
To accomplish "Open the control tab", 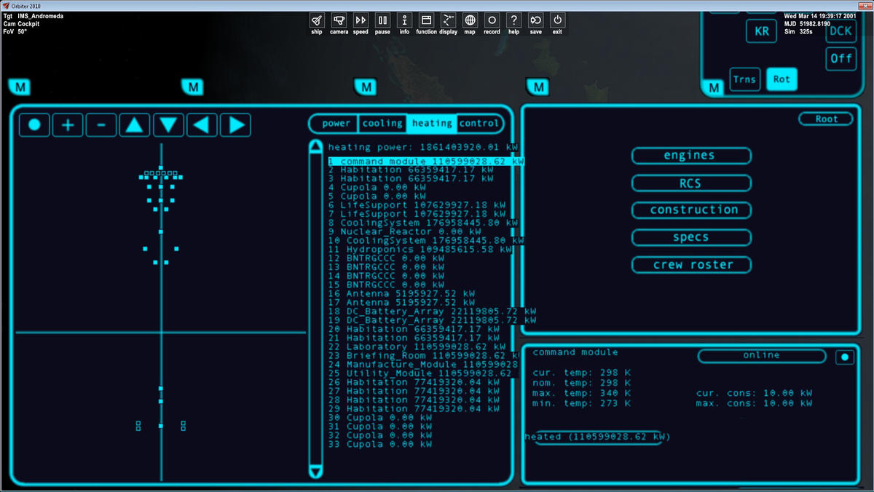I will tap(479, 123).
